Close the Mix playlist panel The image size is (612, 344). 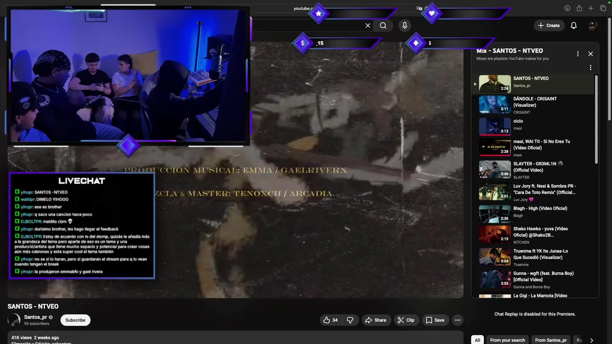(x=590, y=54)
